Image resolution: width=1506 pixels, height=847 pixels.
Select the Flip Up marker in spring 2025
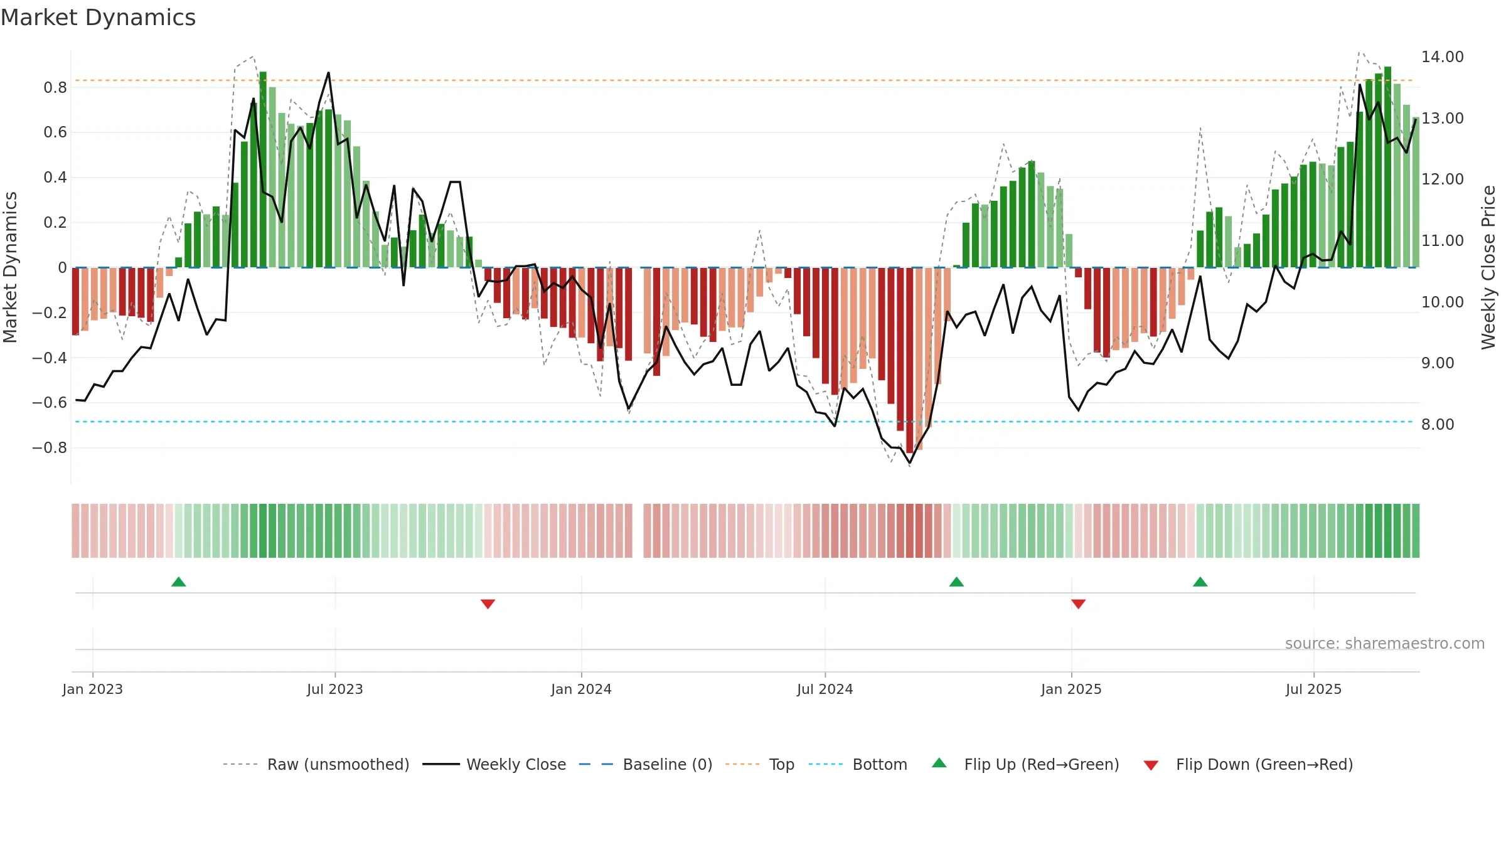tap(1200, 582)
